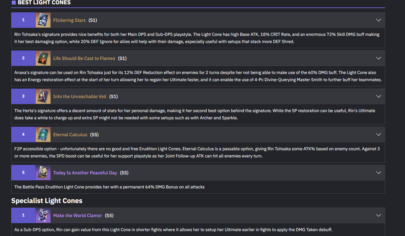Open the Flickering Stars name link
This screenshot has width=405, height=236.
click(x=69, y=20)
